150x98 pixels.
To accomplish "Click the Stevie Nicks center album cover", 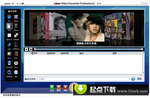I will tap(85, 28).
